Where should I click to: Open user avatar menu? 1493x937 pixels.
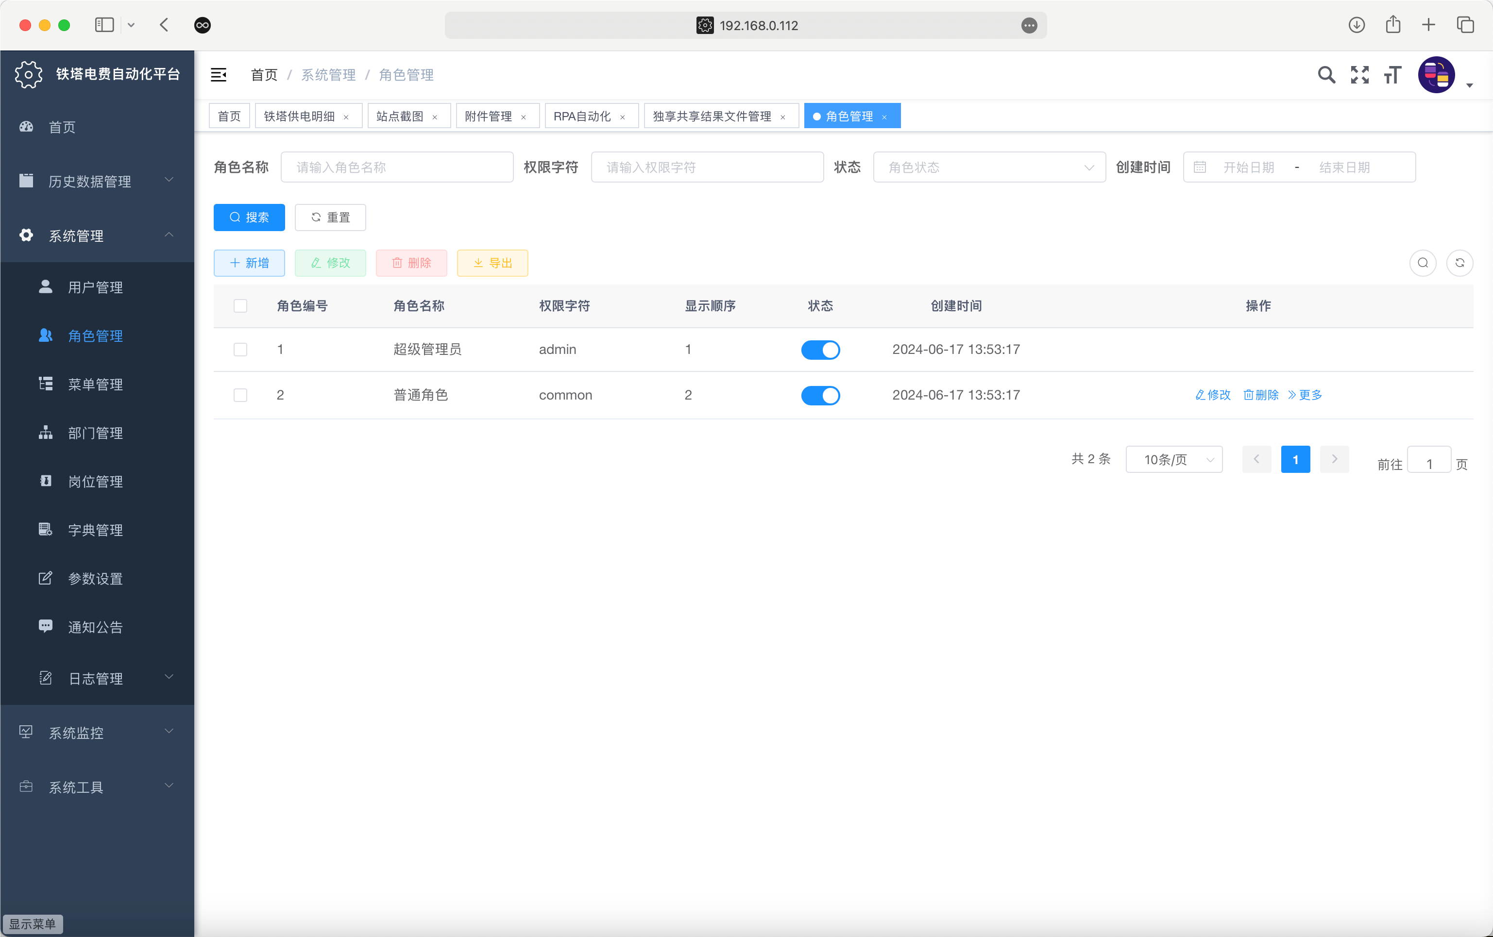tap(1436, 75)
